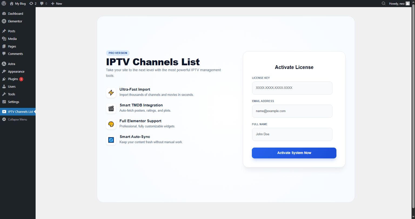Click "Professional, fully customizable widgets." text
This screenshot has height=219, width=415.
(147, 126)
